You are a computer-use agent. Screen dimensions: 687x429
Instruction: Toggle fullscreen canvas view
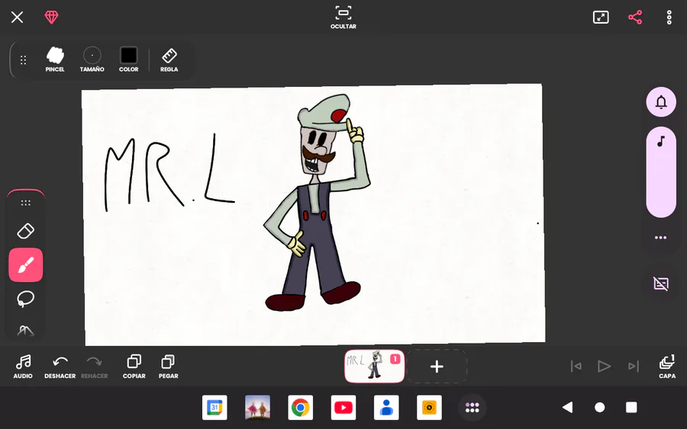click(601, 18)
